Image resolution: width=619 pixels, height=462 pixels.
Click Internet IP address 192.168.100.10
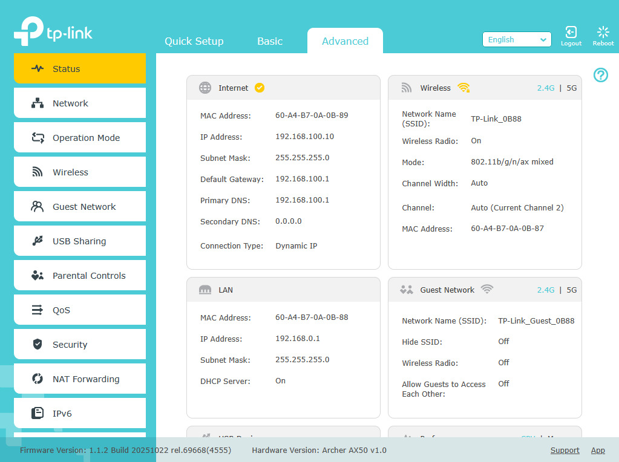tap(304, 137)
